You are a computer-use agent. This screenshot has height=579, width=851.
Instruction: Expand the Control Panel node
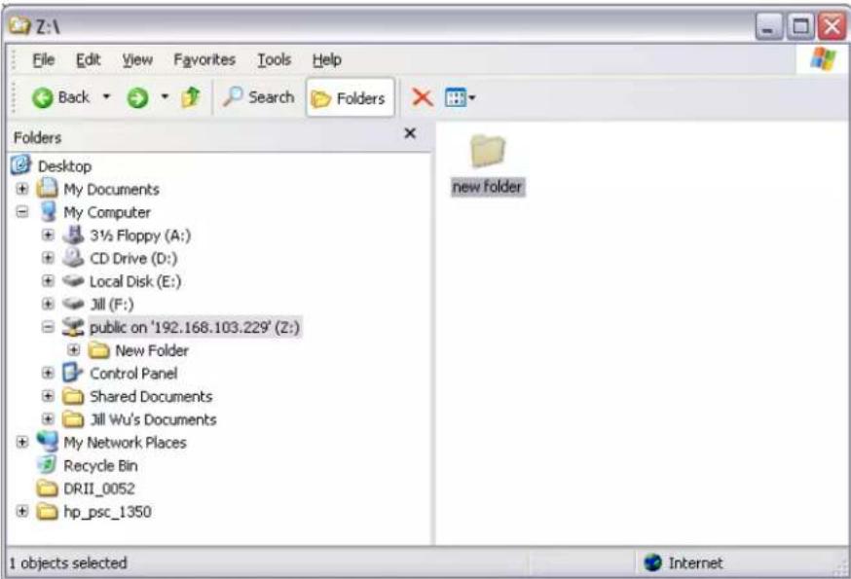48,374
